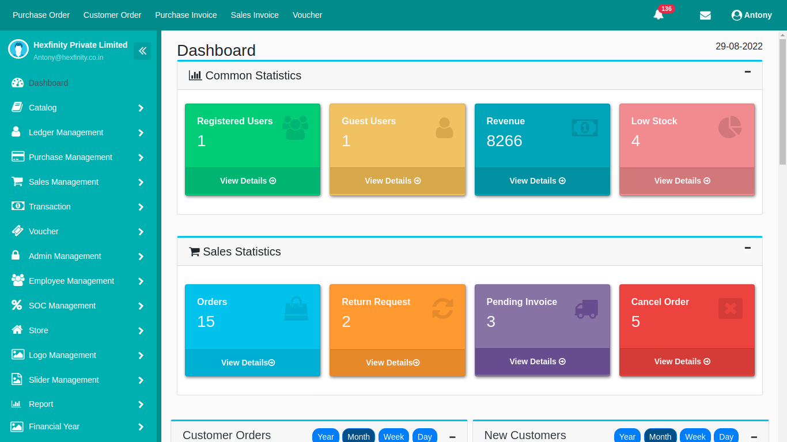The image size is (787, 442).
Task: Click the Store home icon in sidebar
Action: (18, 330)
